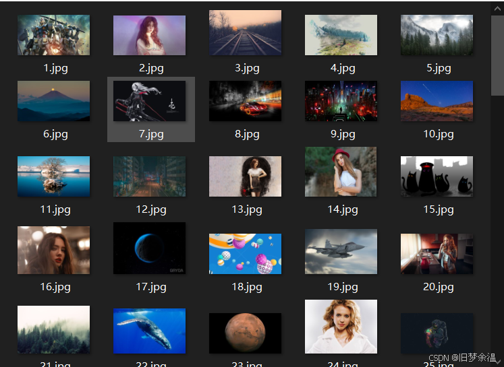
Task: Pick the 15.jpg black cats illustration
Action: pos(437,176)
